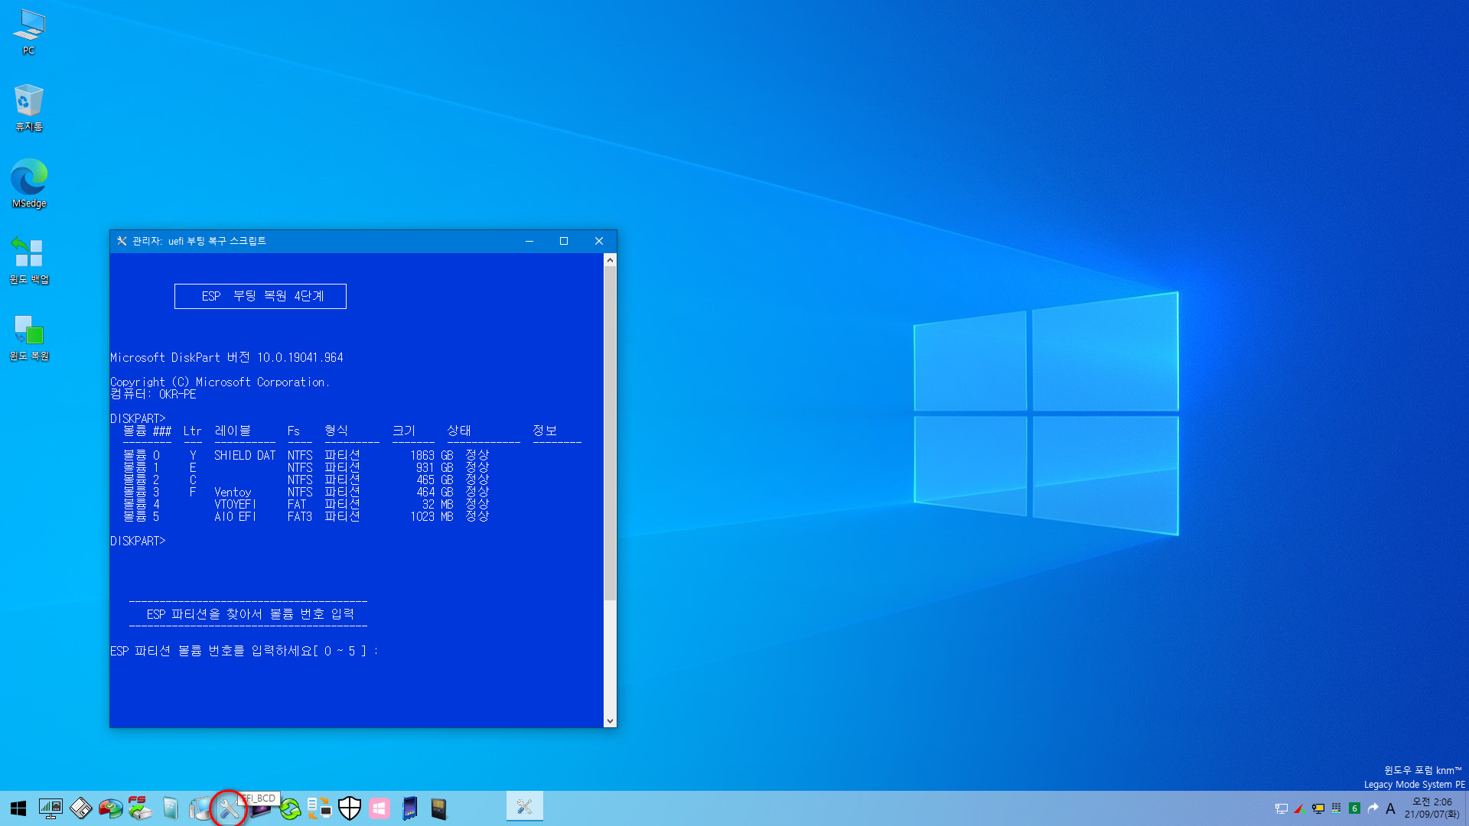The image size is (1469, 826).
Task: Click the 볼륨 5 AIO EFI row
Action: [306, 516]
